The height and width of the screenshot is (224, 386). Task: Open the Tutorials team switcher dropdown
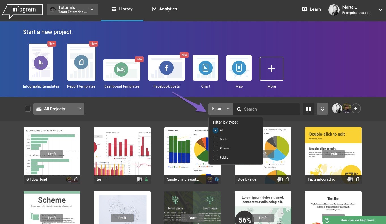(x=72, y=9)
